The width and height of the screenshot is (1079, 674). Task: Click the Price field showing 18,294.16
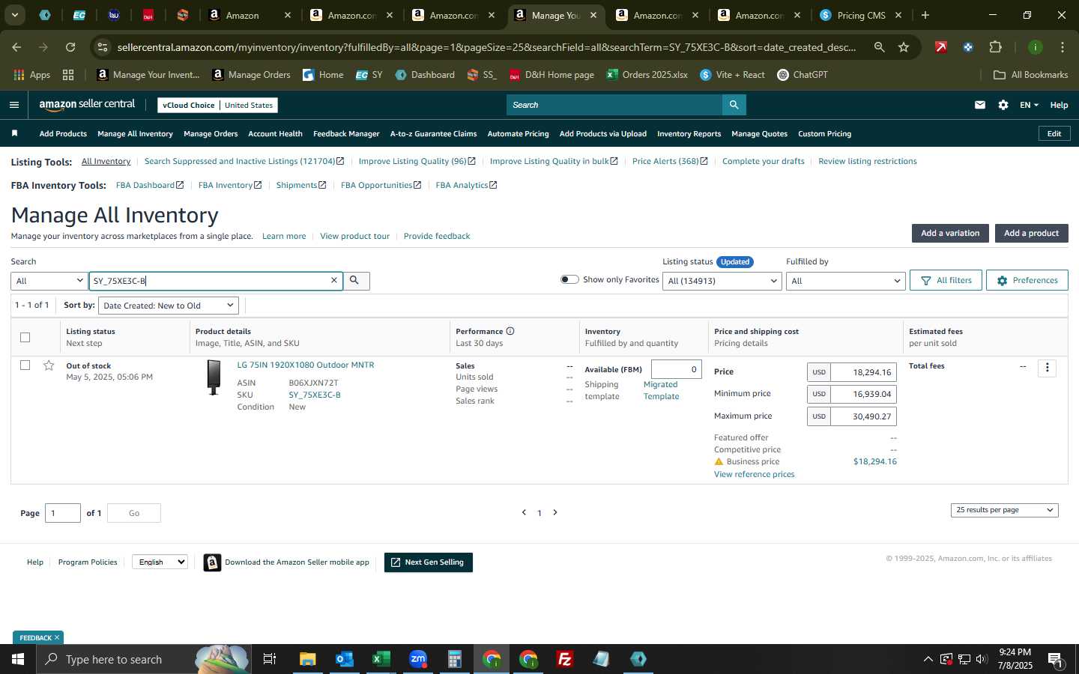point(863,372)
